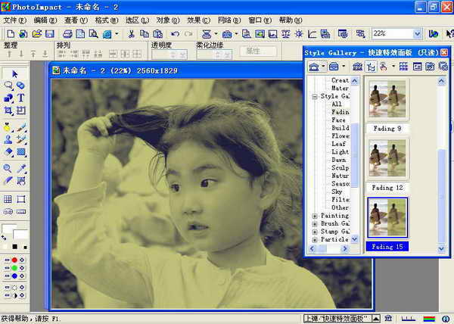Click the white background color swatch

[19, 235]
